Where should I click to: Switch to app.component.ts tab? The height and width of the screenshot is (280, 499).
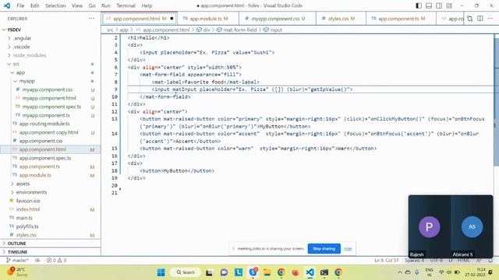click(401, 19)
